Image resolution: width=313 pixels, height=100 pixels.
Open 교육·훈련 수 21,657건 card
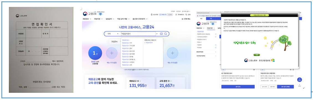point(170,83)
